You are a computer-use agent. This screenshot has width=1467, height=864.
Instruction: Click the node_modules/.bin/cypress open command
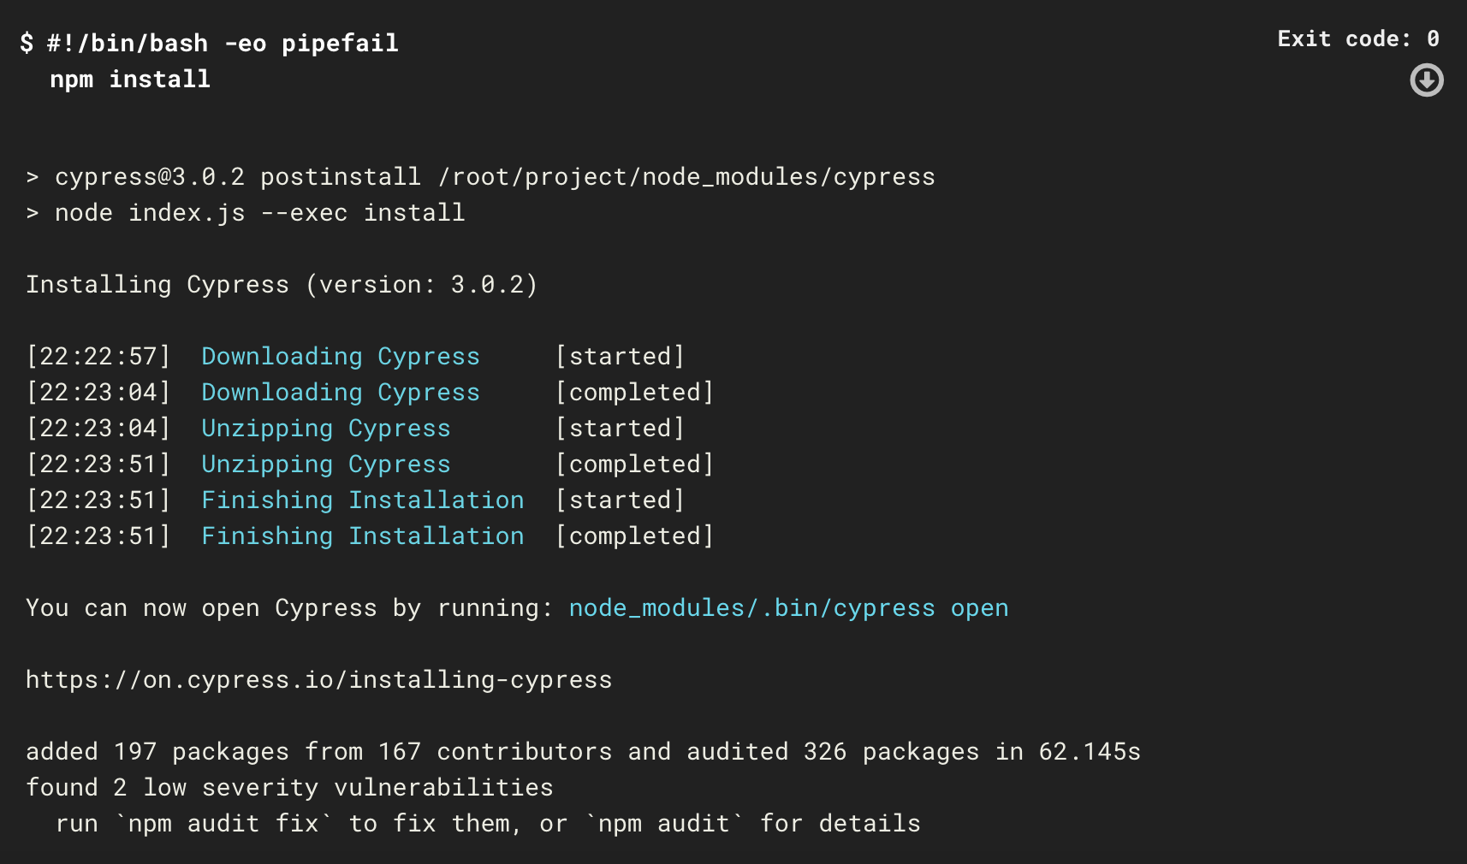[788, 607]
